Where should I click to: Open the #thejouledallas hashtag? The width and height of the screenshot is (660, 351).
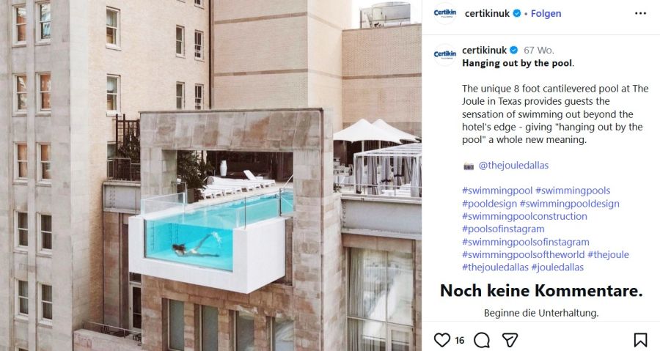495,267
